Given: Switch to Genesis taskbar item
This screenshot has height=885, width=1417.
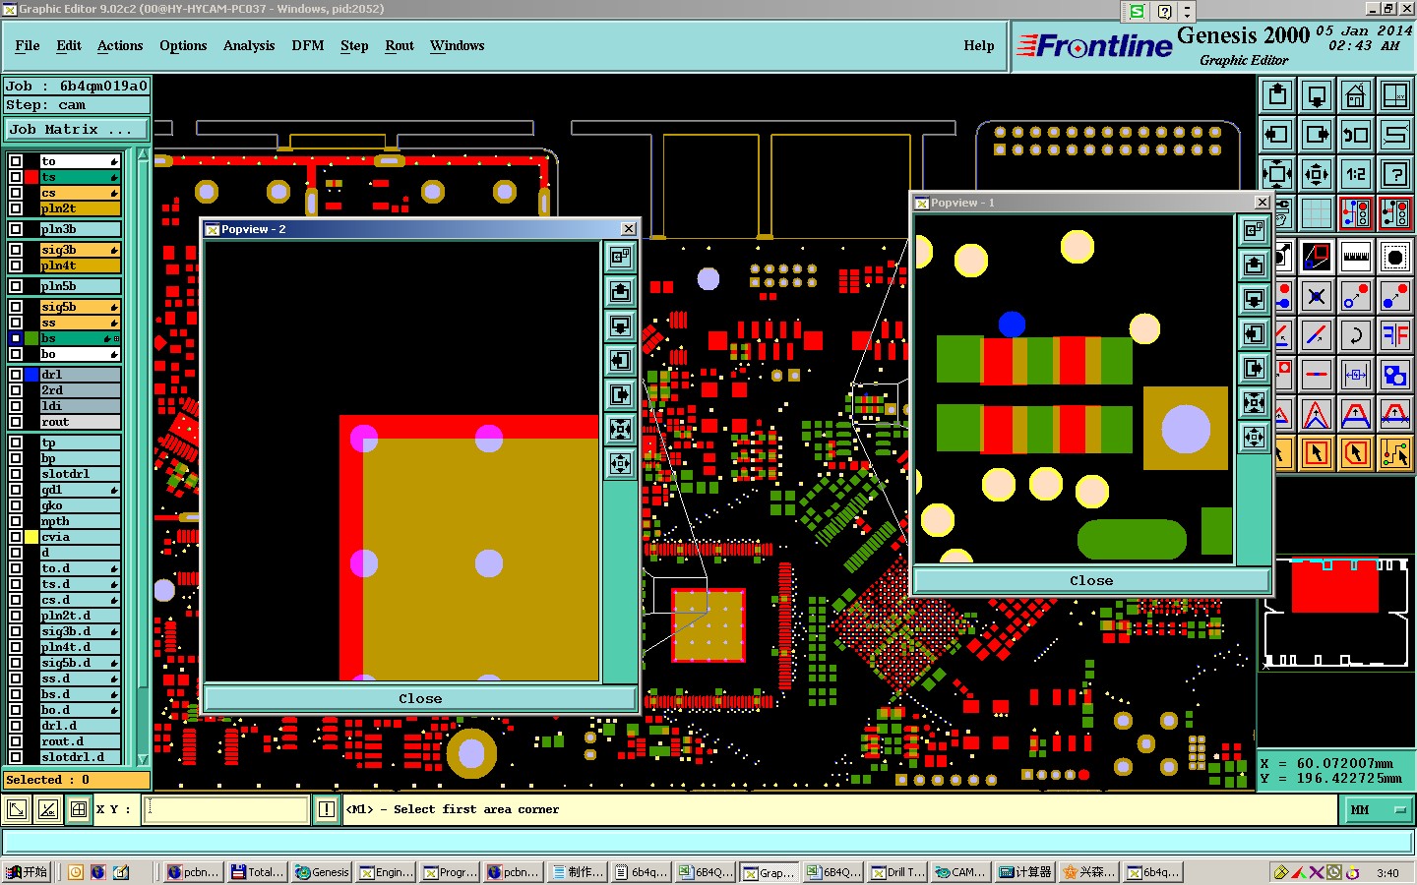Looking at the screenshot, I should [322, 872].
